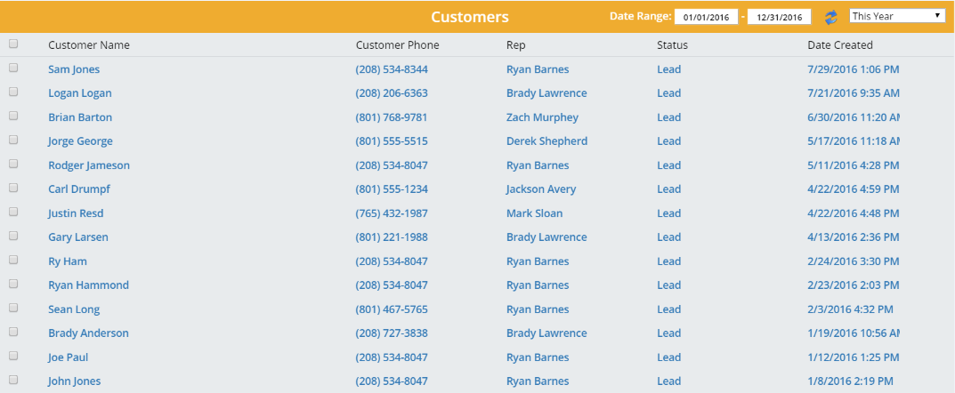The image size is (955, 393).
Task: Click date 2/3/2016 4:32 PM
Action: (850, 309)
